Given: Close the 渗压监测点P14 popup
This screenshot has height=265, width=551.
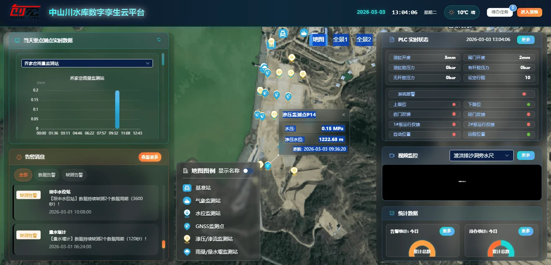Looking at the screenshot, I should tap(344, 115).
